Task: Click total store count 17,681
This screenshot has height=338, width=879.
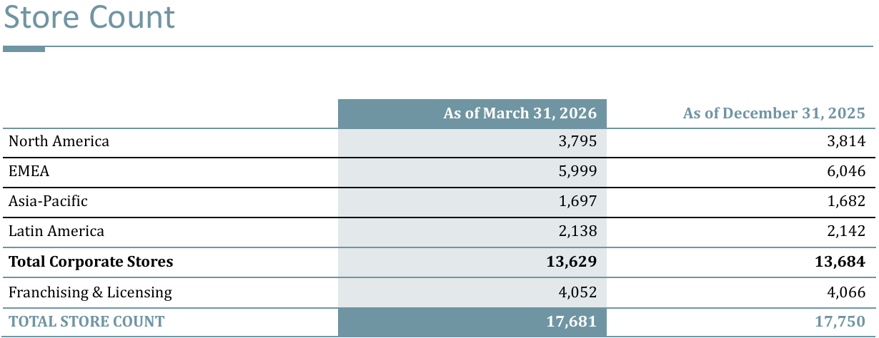Action: click(571, 322)
